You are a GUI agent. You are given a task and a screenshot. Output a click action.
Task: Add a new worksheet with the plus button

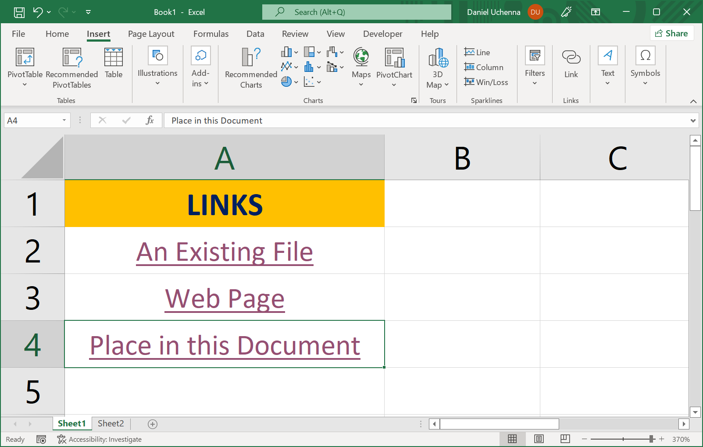(x=152, y=424)
